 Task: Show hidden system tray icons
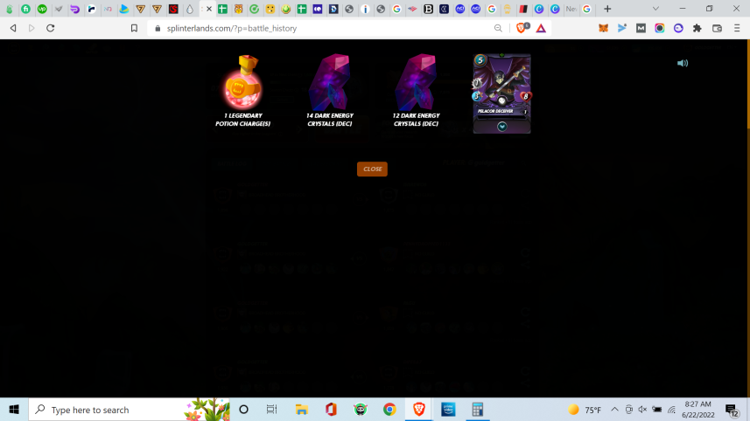pyautogui.click(x=614, y=410)
